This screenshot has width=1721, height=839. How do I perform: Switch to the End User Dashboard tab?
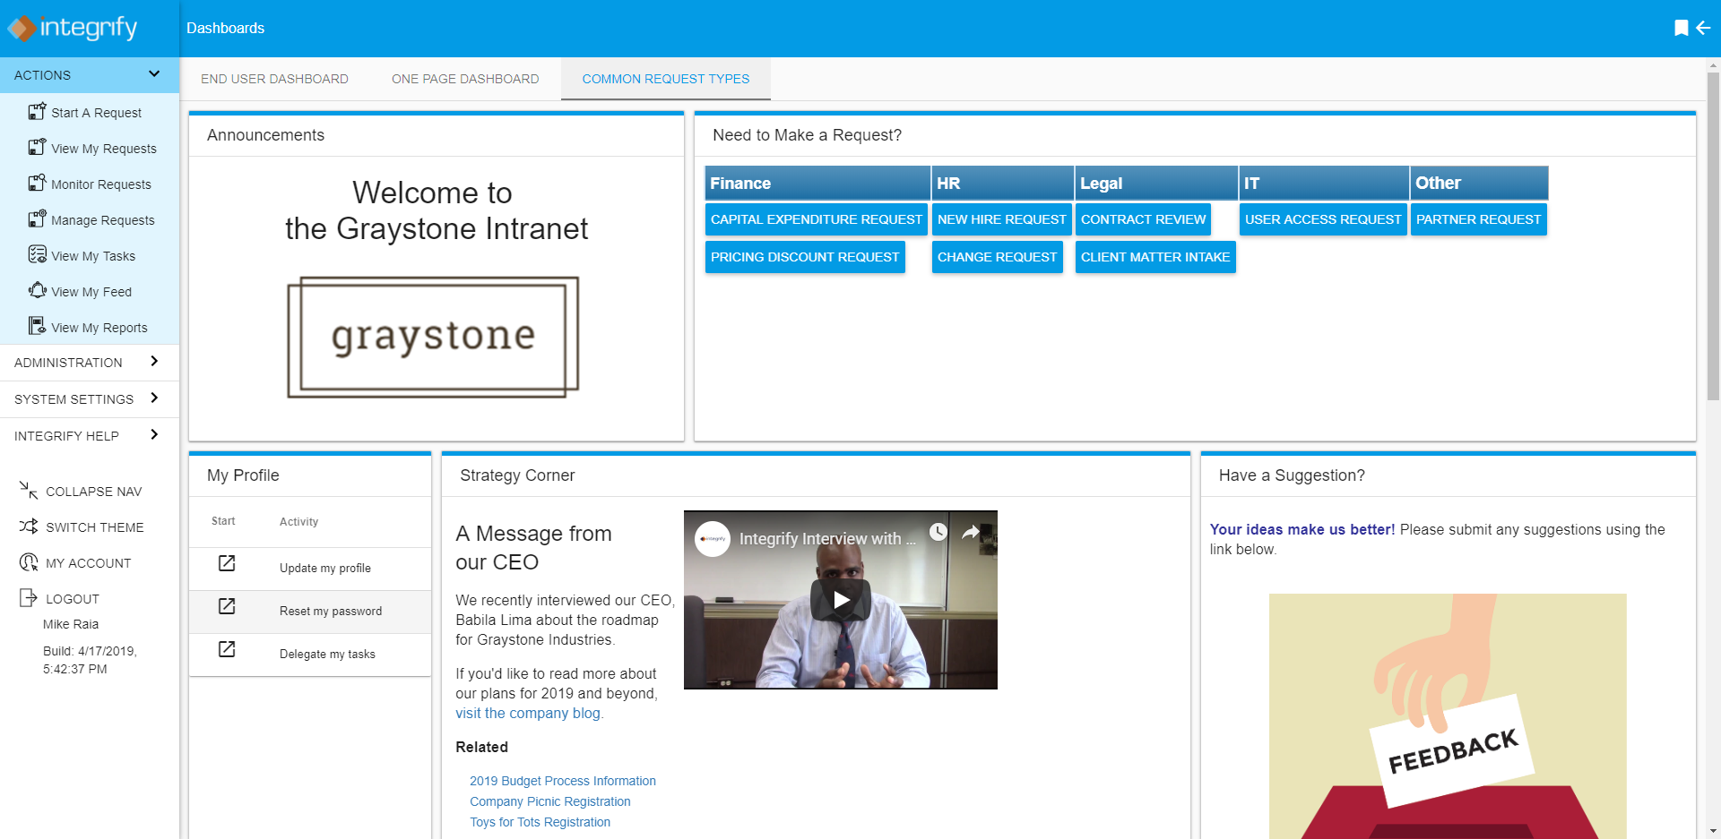274,79
